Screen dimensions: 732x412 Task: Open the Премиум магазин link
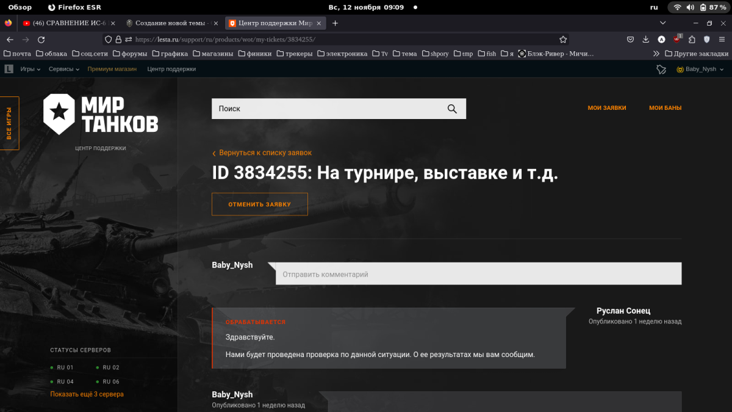[x=112, y=70]
